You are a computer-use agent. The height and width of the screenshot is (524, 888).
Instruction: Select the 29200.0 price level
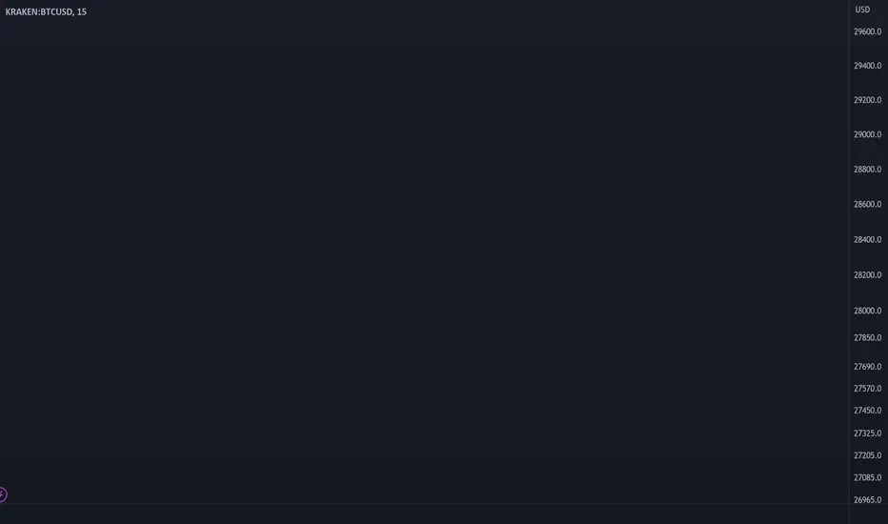(x=868, y=100)
